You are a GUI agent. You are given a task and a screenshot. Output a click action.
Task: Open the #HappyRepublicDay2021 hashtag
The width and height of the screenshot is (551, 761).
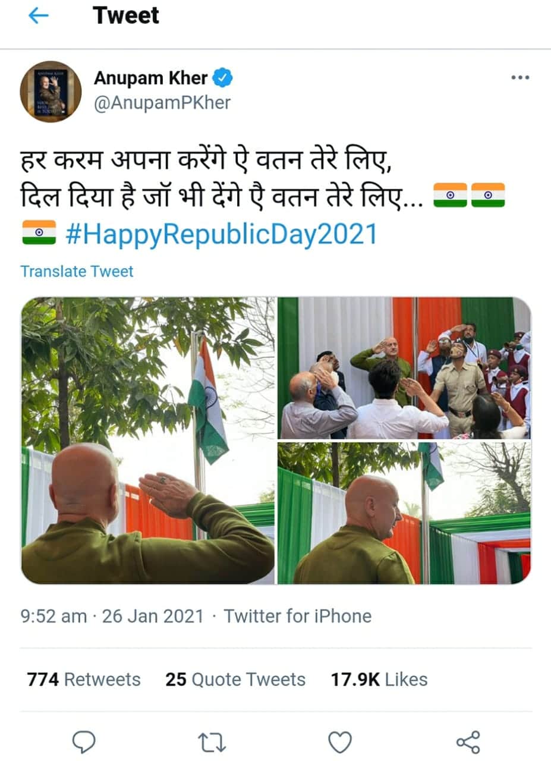pos(221,234)
